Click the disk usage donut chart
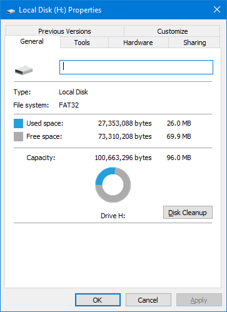The height and width of the screenshot is (312, 227). click(113, 184)
